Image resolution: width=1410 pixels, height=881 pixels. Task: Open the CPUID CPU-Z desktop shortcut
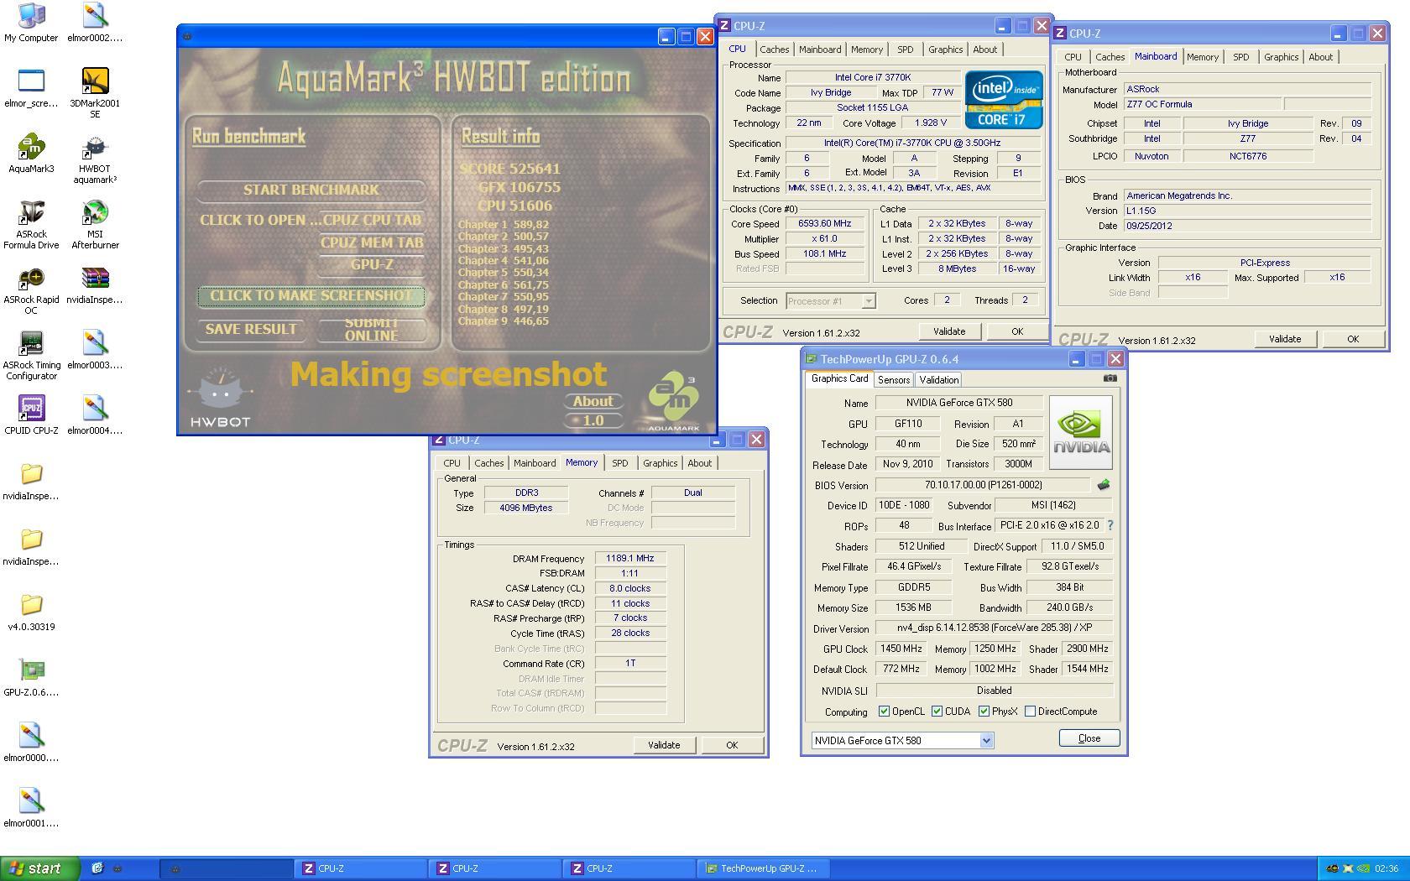tap(31, 415)
